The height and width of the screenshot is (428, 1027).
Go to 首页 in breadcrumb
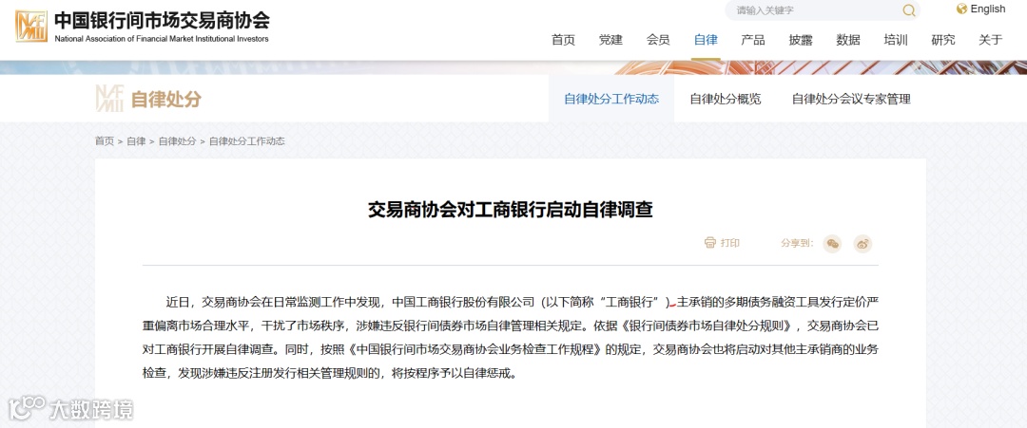pos(105,141)
